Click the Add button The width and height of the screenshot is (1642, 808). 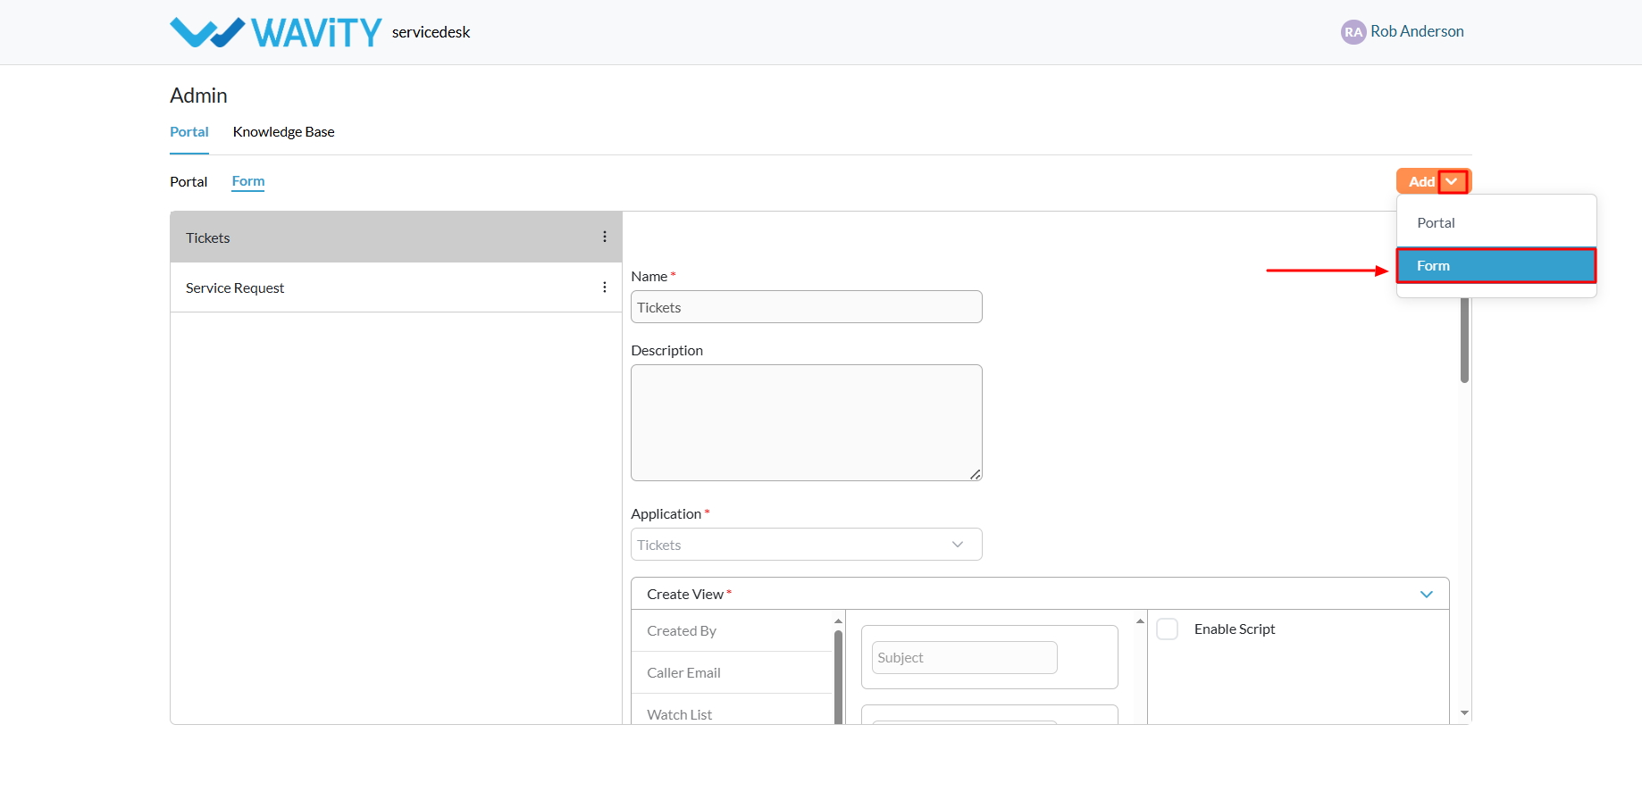click(1420, 181)
